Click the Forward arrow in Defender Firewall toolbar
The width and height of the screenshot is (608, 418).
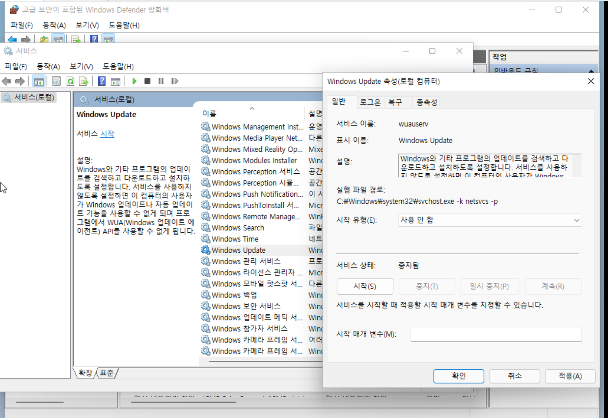[26, 39]
